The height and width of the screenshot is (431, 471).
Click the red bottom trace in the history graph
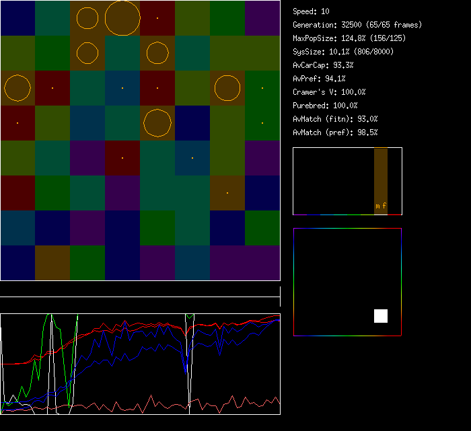tap(135, 405)
